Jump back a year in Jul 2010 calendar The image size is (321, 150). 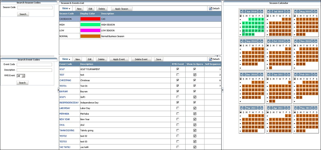(268, 12)
